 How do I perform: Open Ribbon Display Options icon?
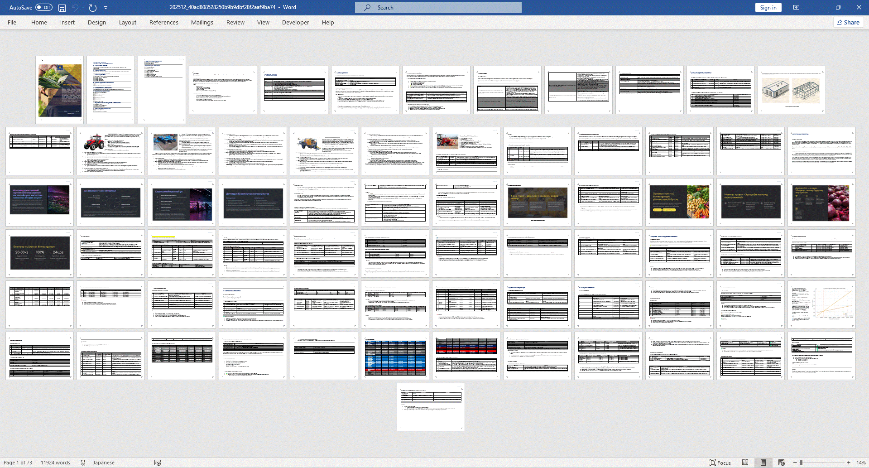(796, 7)
